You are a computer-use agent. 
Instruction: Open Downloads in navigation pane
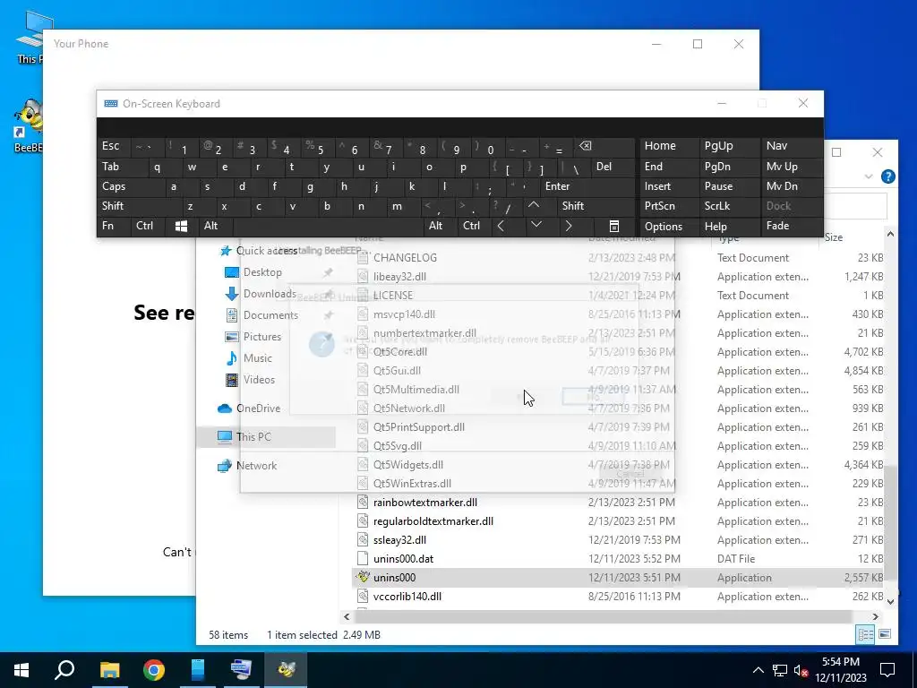270,294
